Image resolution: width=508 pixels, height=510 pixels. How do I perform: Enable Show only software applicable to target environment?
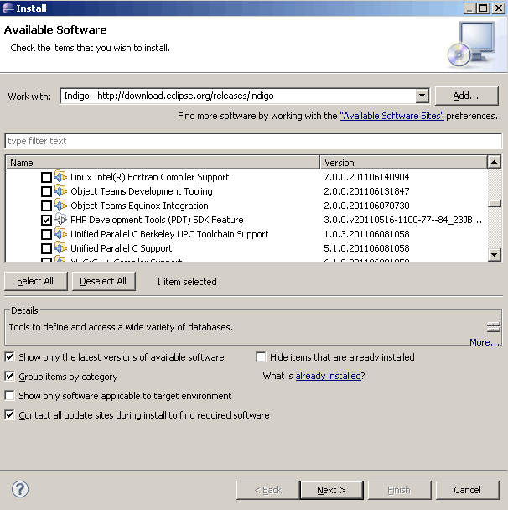point(10,396)
